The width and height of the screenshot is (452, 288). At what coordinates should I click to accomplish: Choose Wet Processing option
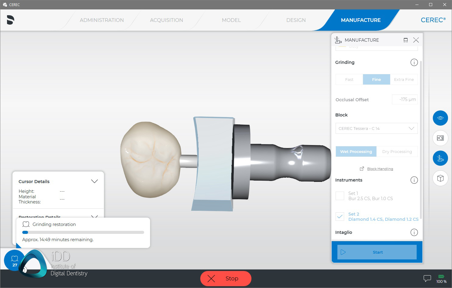(x=356, y=151)
